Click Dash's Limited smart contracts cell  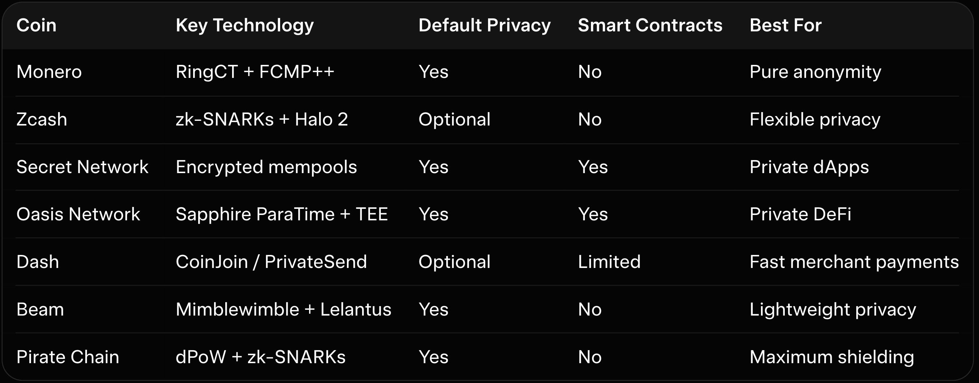click(x=609, y=262)
